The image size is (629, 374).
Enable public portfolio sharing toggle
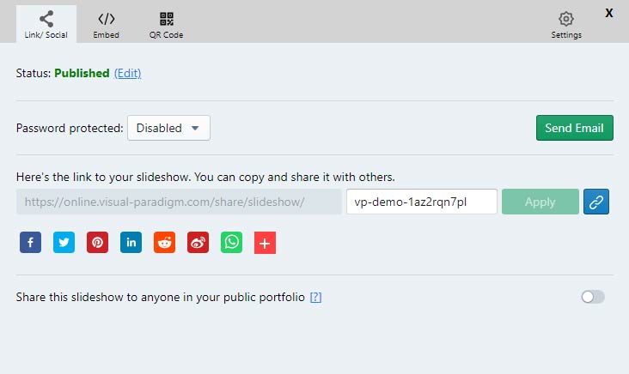(593, 297)
